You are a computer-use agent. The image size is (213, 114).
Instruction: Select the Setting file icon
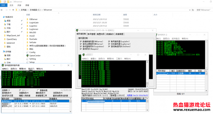click(x=27, y=59)
